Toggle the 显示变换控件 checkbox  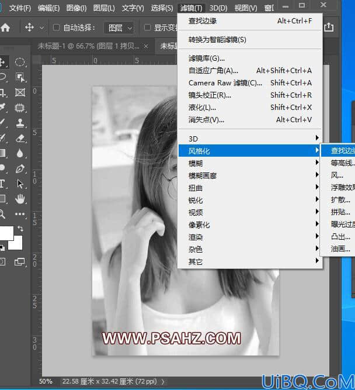click(x=147, y=27)
